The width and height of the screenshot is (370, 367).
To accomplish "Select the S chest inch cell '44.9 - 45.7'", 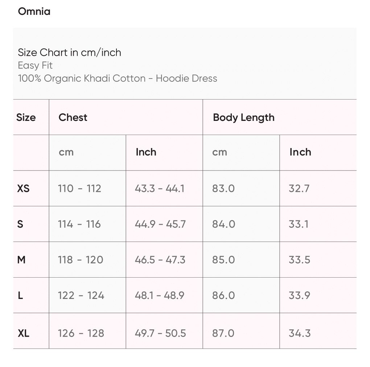I will coord(160,224).
